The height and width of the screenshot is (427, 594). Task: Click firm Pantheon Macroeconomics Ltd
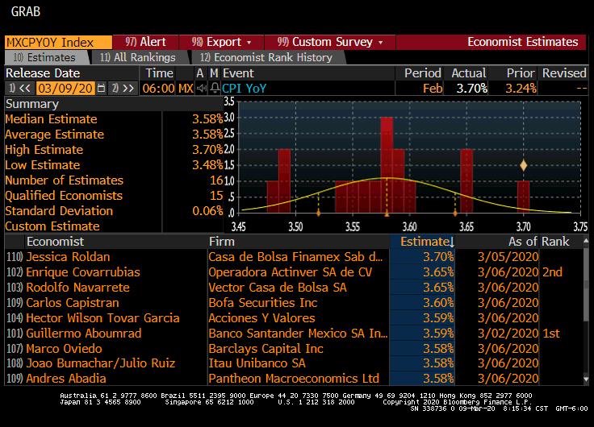[294, 379]
